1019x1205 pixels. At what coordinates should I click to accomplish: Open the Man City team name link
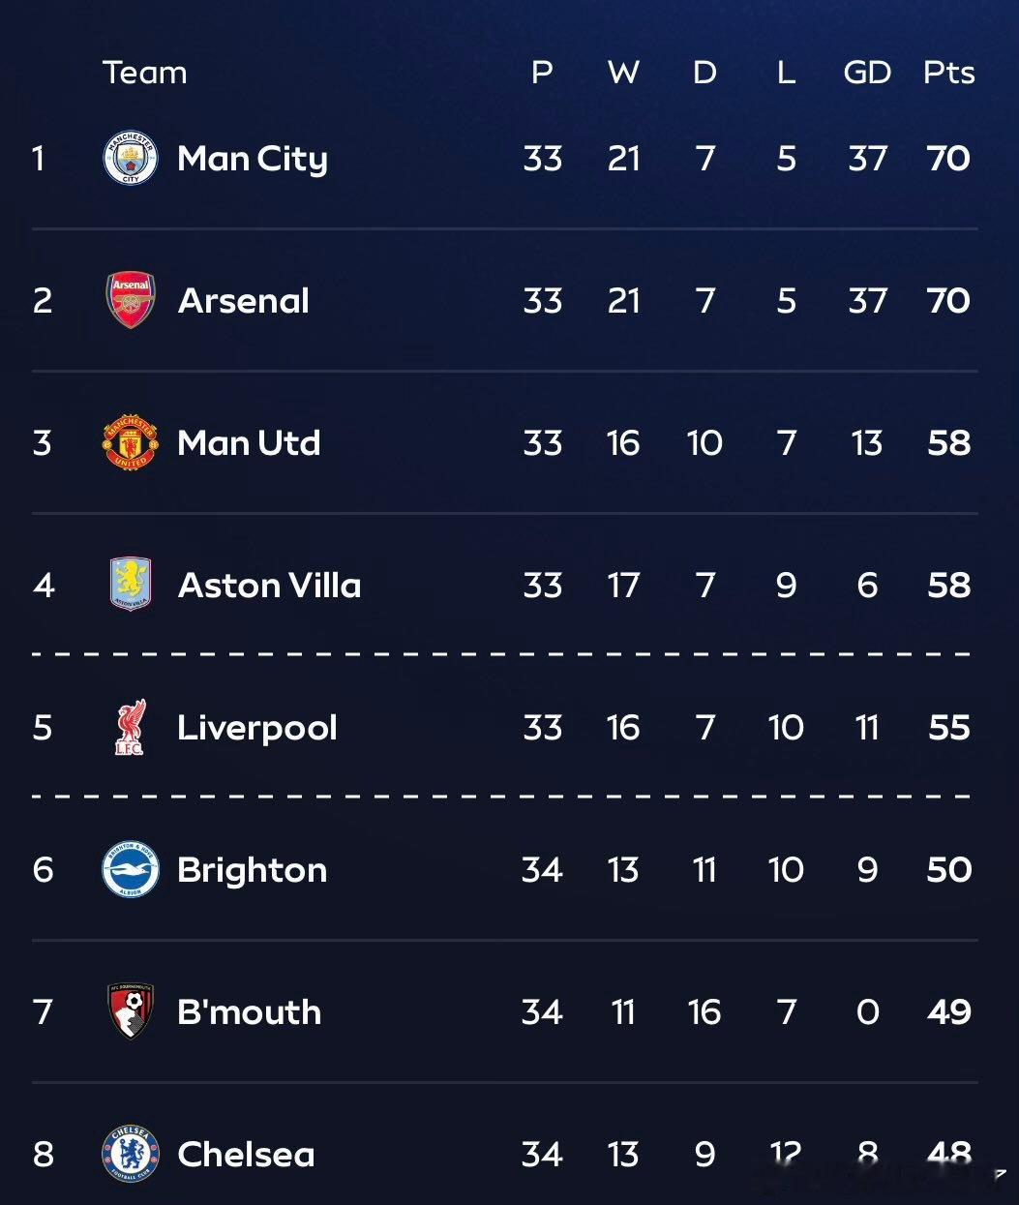(253, 159)
